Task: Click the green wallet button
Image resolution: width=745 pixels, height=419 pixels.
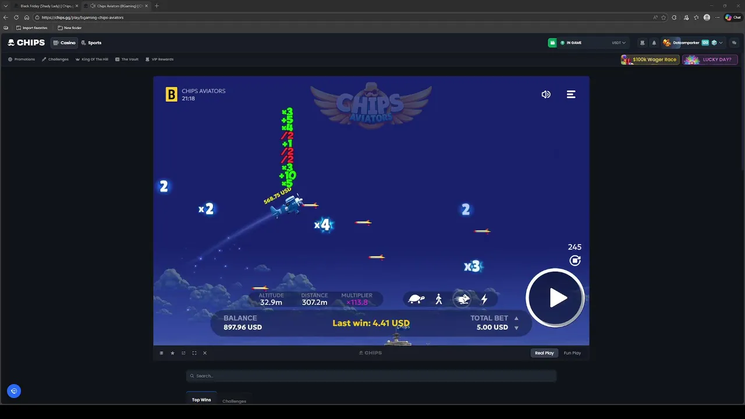Action: point(552,42)
